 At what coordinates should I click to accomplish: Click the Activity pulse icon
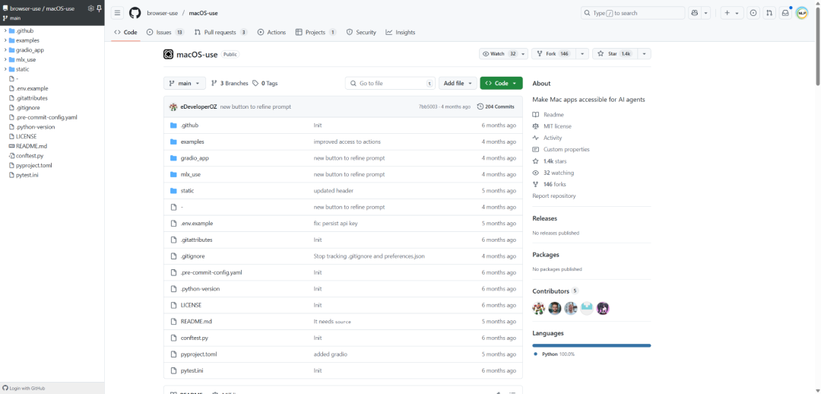coord(535,138)
